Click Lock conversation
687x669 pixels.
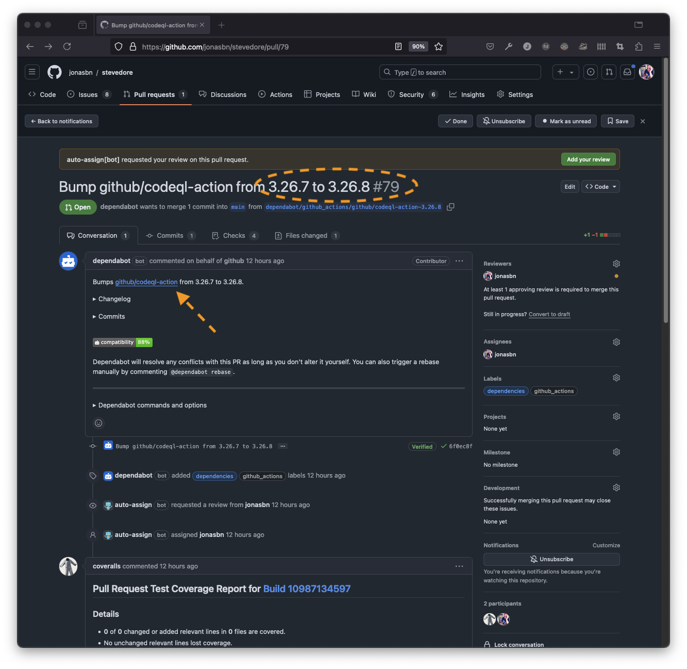[x=514, y=644]
